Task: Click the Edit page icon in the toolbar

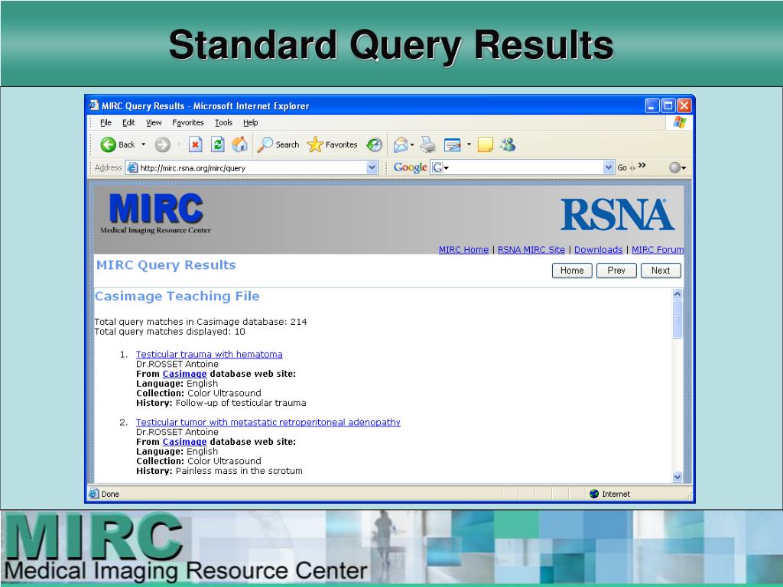Action: coord(453,144)
